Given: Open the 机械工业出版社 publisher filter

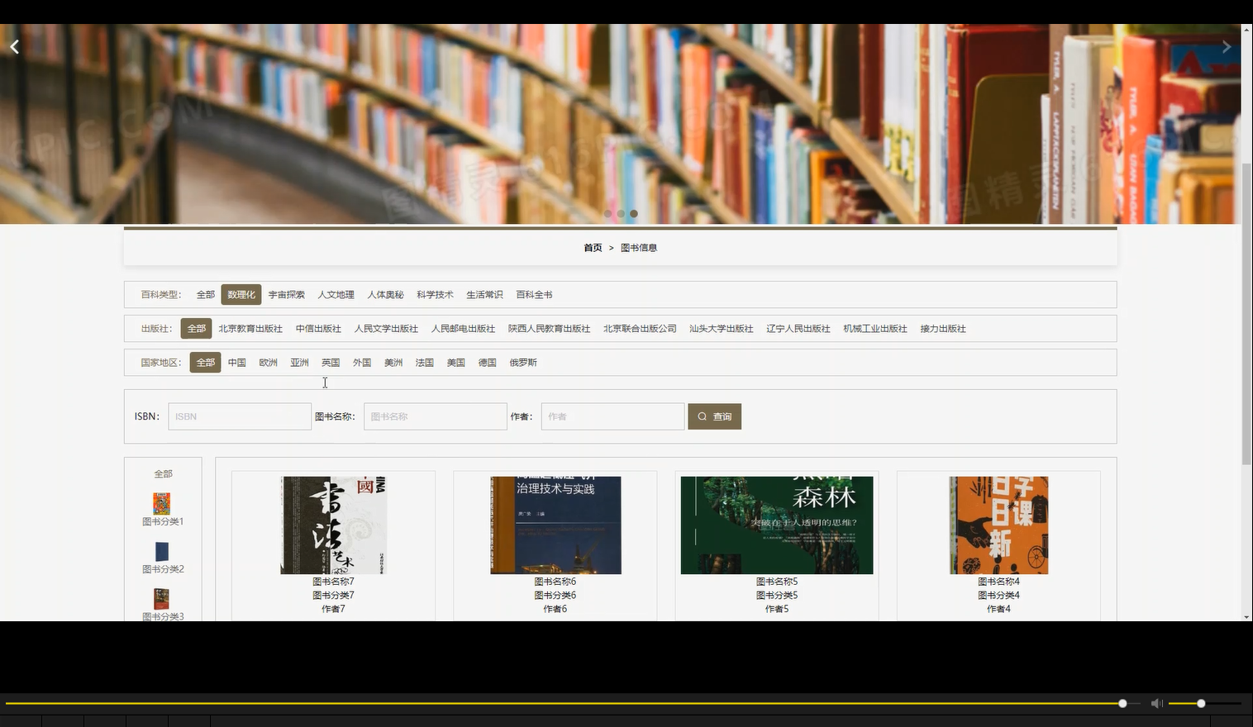Looking at the screenshot, I should point(874,328).
